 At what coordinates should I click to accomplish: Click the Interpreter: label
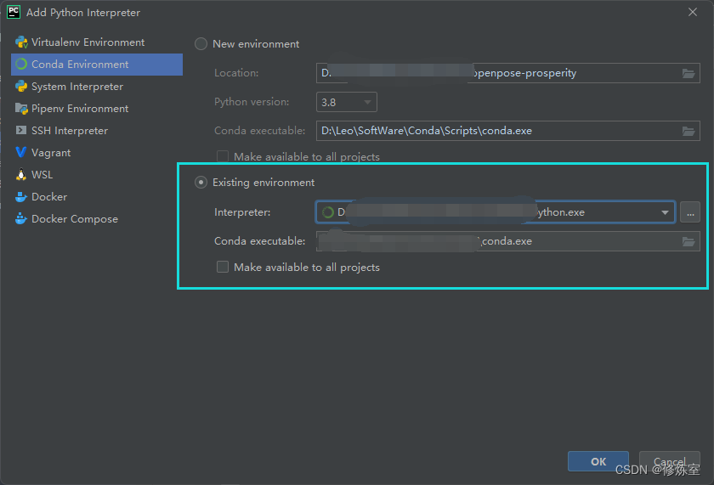[242, 212]
